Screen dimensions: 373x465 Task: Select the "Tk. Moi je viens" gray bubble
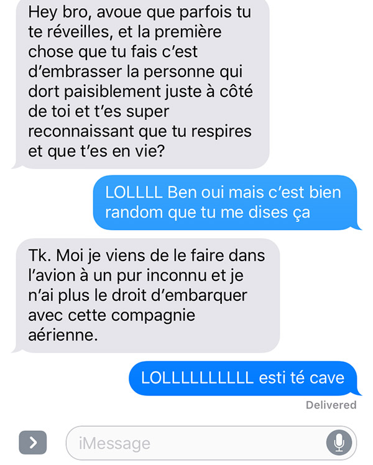(x=147, y=295)
